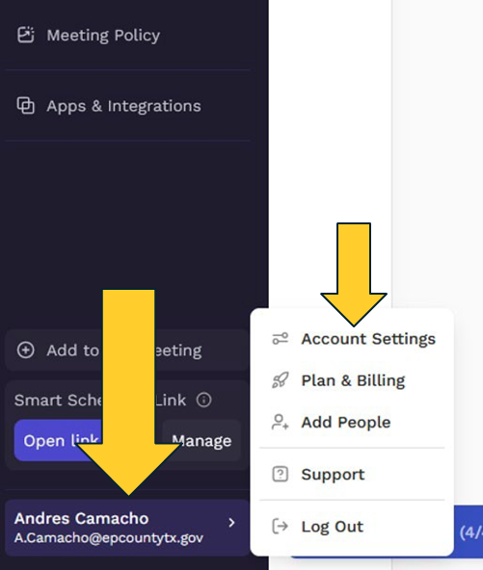The width and height of the screenshot is (483, 570).
Task: Click the info icon beside Smart Scheduling Link
Action: 203,400
